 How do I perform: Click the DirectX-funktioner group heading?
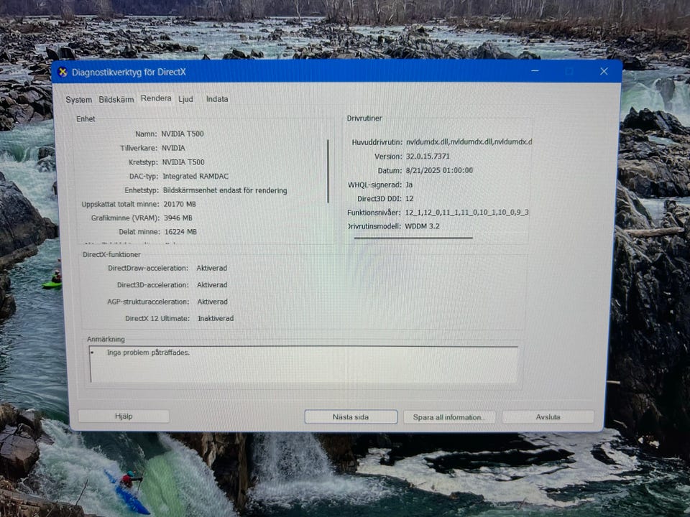[x=112, y=254]
